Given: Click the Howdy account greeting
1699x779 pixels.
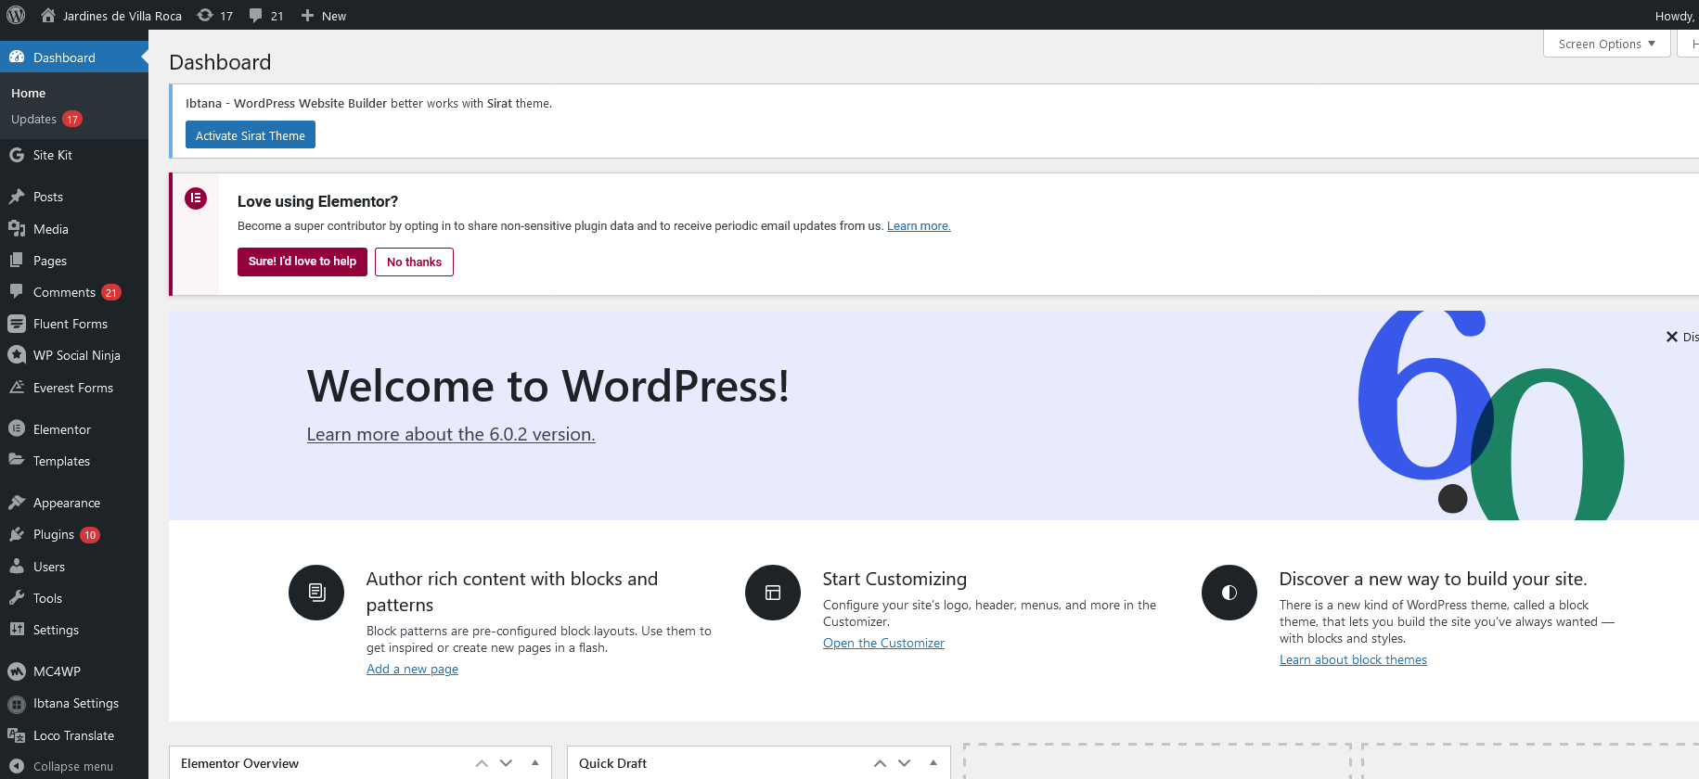Looking at the screenshot, I should coord(1675,16).
